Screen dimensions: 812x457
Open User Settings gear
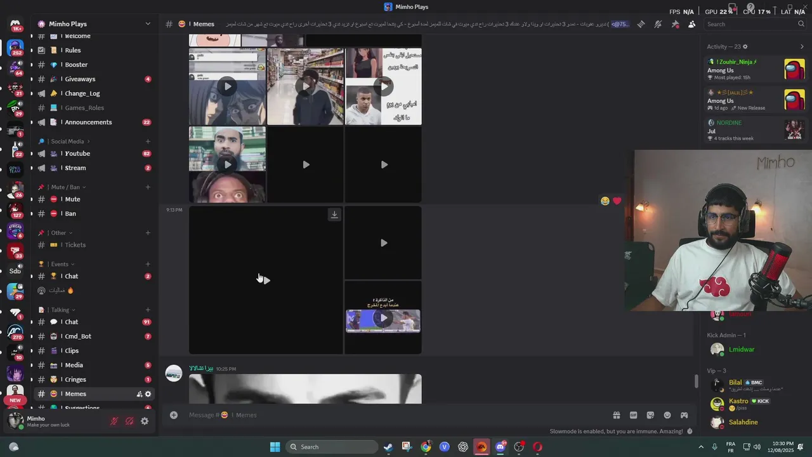145,421
